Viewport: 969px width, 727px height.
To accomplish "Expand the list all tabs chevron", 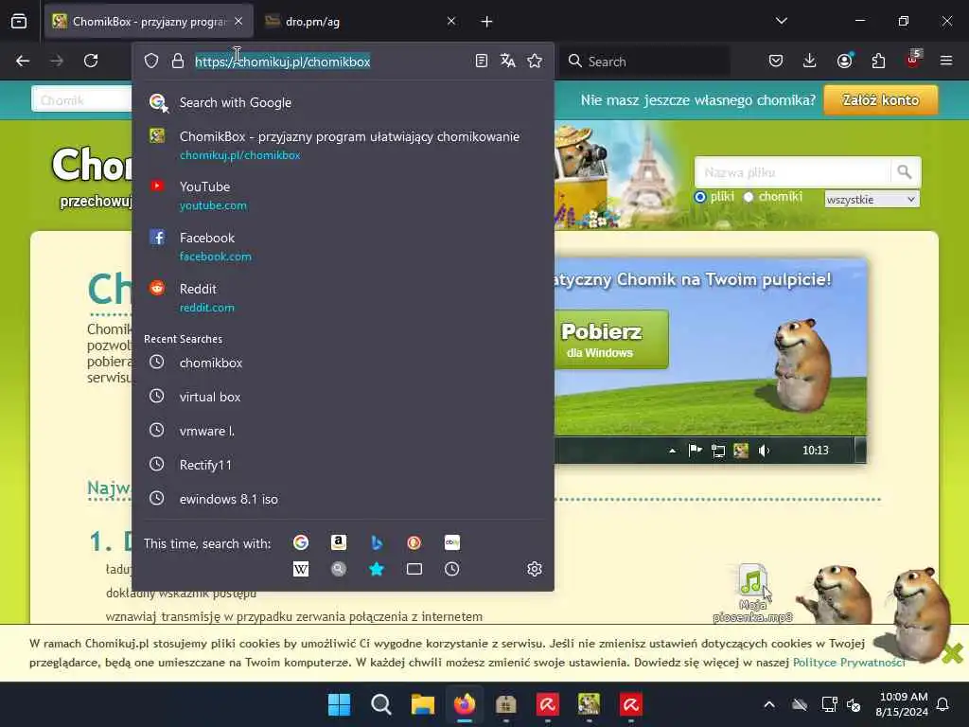I will tap(782, 21).
